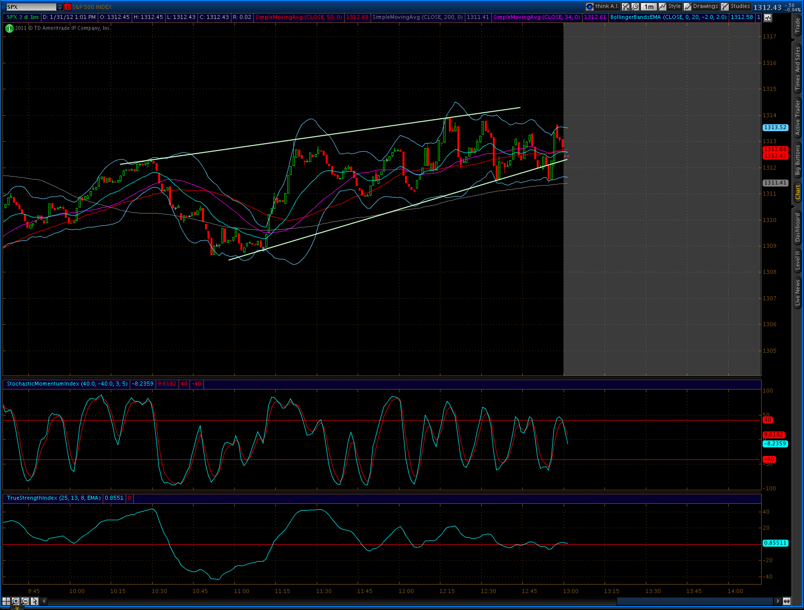The width and height of the screenshot is (804, 610).
Task: Click the zoom in magnifier icon
Action: click(15, 601)
